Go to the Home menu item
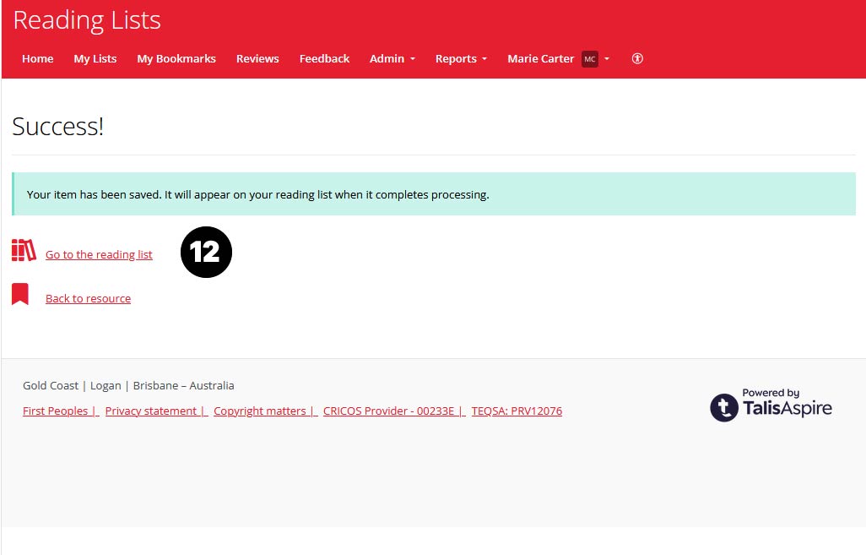This screenshot has width=866, height=555. [x=38, y=59]
